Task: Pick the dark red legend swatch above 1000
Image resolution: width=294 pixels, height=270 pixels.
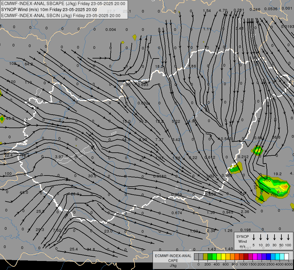Action: click(246, 256)
